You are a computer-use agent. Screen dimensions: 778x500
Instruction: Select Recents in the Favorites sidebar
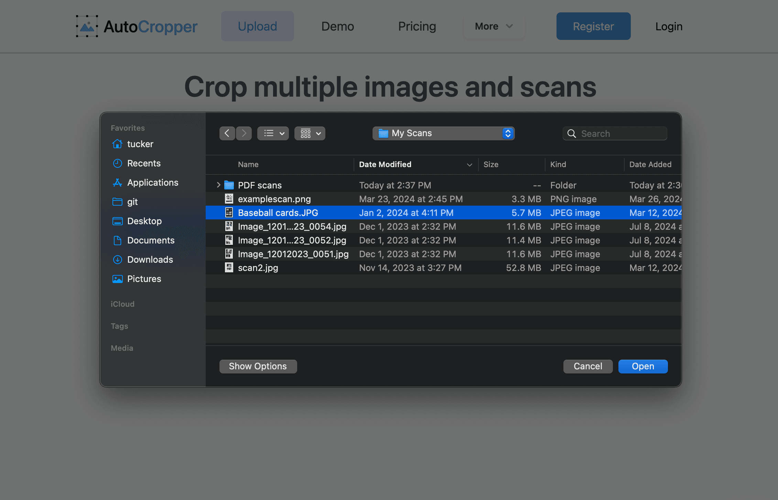pos(144,163)
